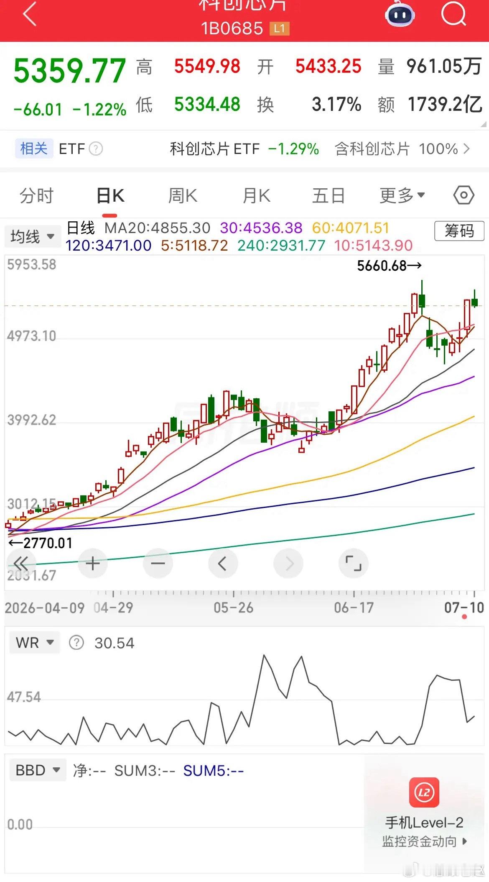The image size is (489, 882).
Task: Tap the open price 5433.25
Action: (329, 67)
